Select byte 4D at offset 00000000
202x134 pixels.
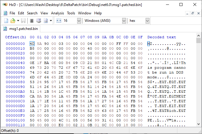coord(32,44)
